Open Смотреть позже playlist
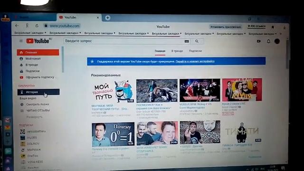Viewport: 304px width, 171px height. (38, 104)
